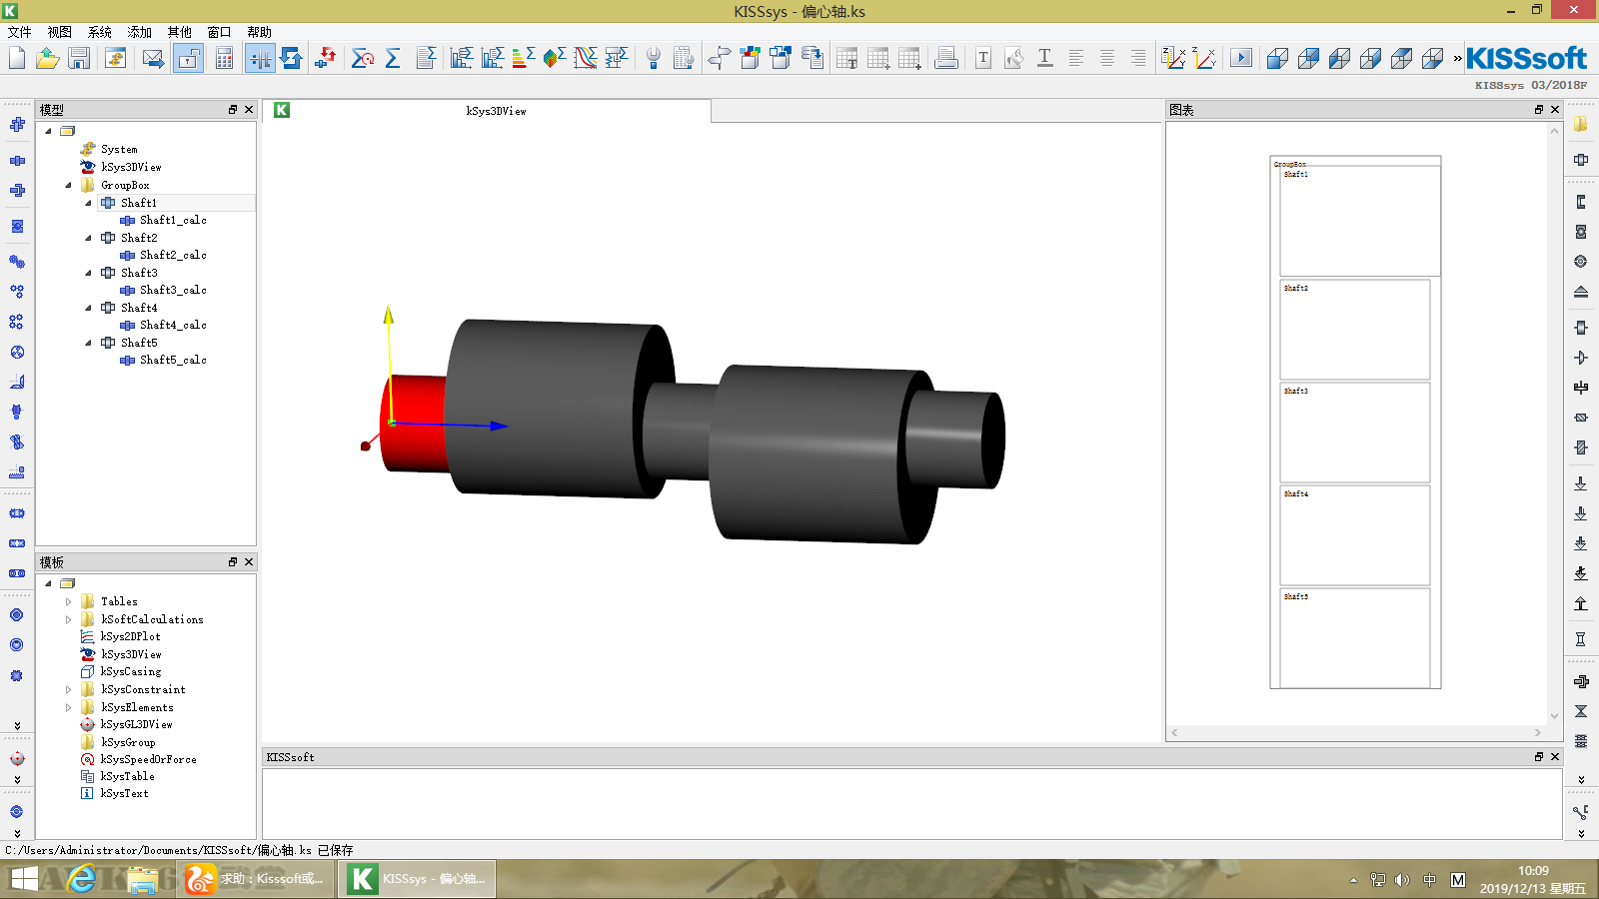Close the KISSsoft message panel
This screenshot has width=1599, height=899.
(x=1555, y=757)
